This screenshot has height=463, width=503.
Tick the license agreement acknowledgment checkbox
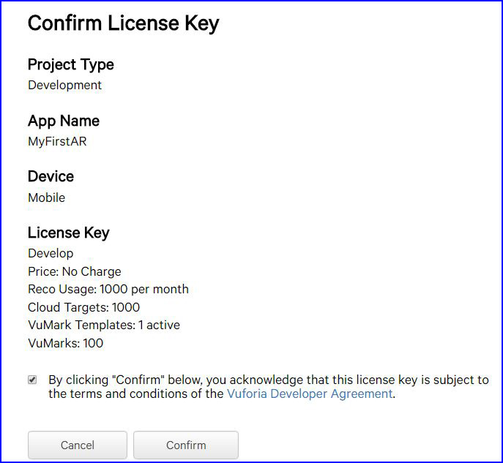point(32,380)
